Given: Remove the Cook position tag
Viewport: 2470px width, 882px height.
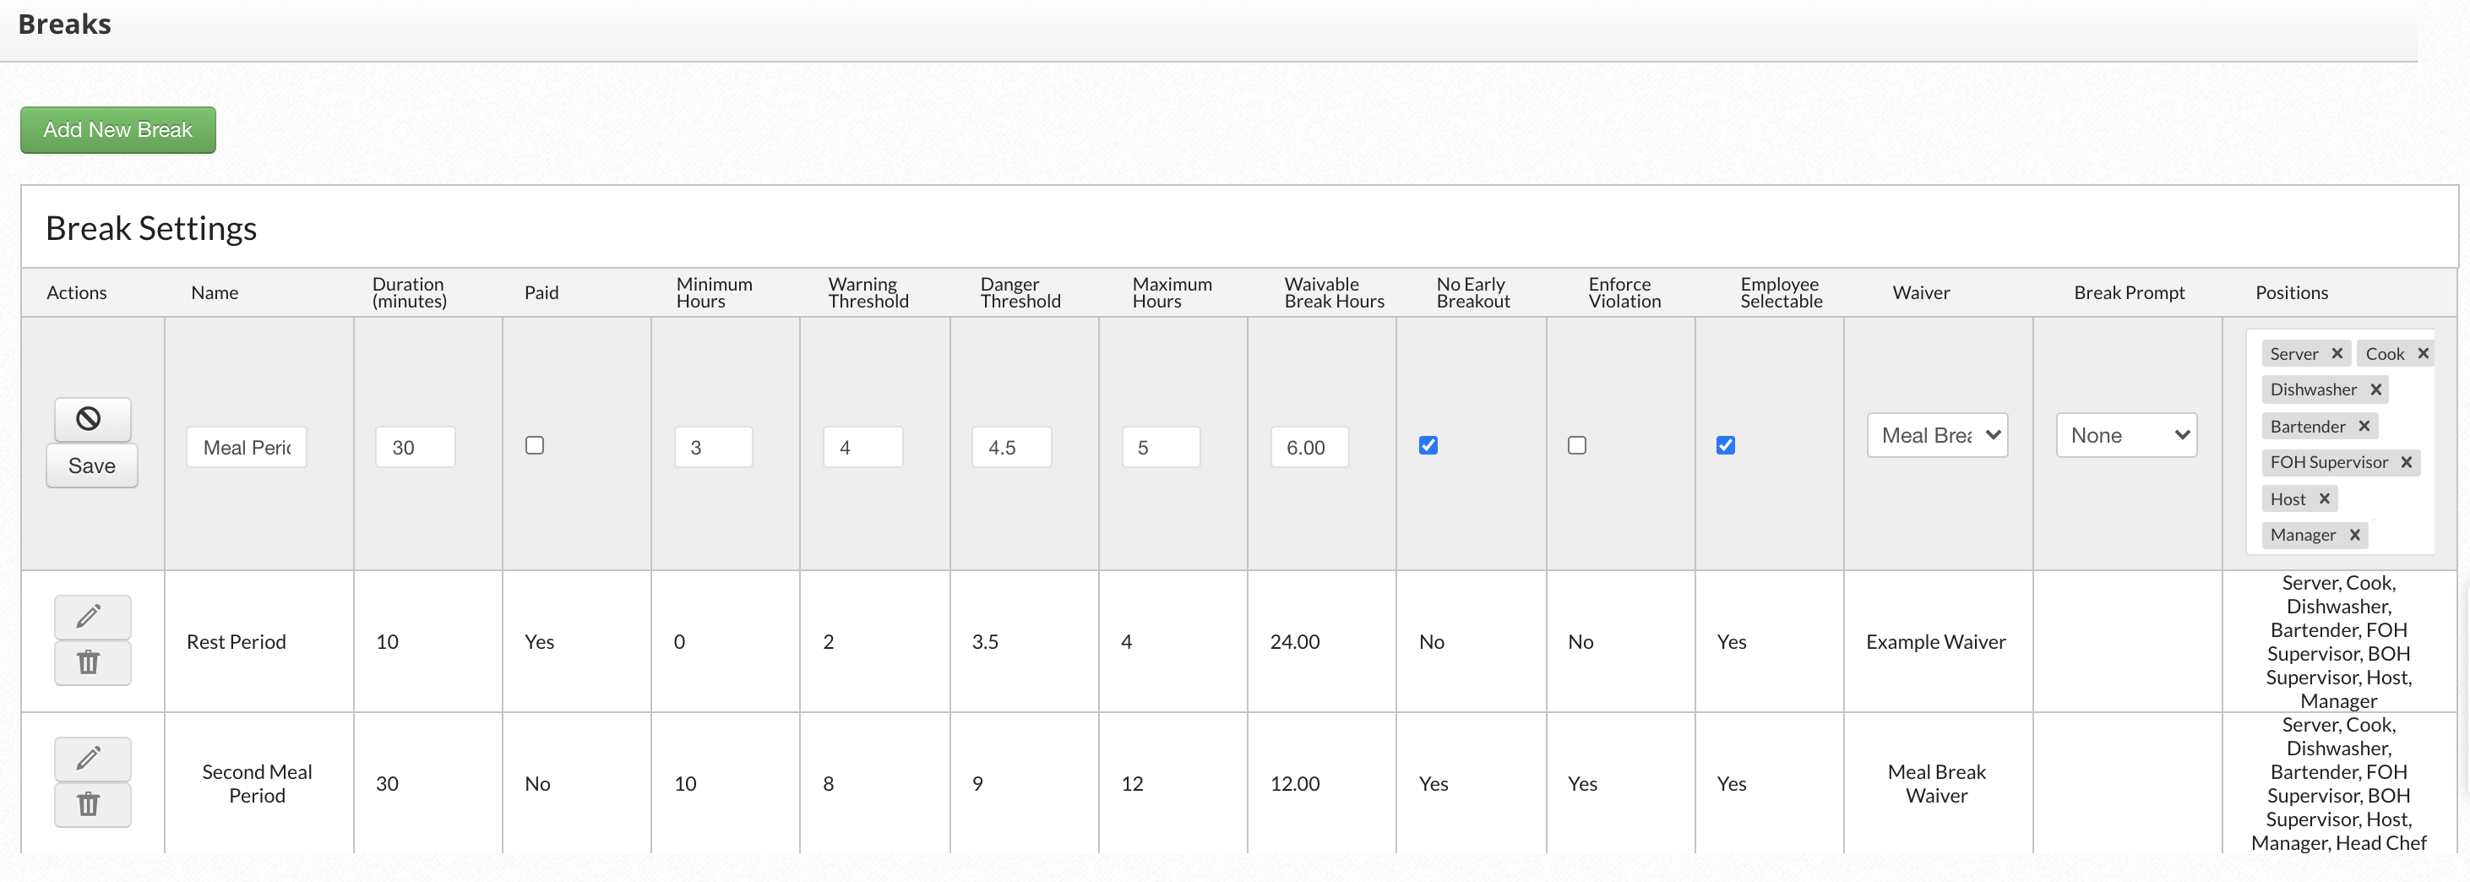Looking at the screenshot, I should pyautogui.click(x=2422, y=354).
